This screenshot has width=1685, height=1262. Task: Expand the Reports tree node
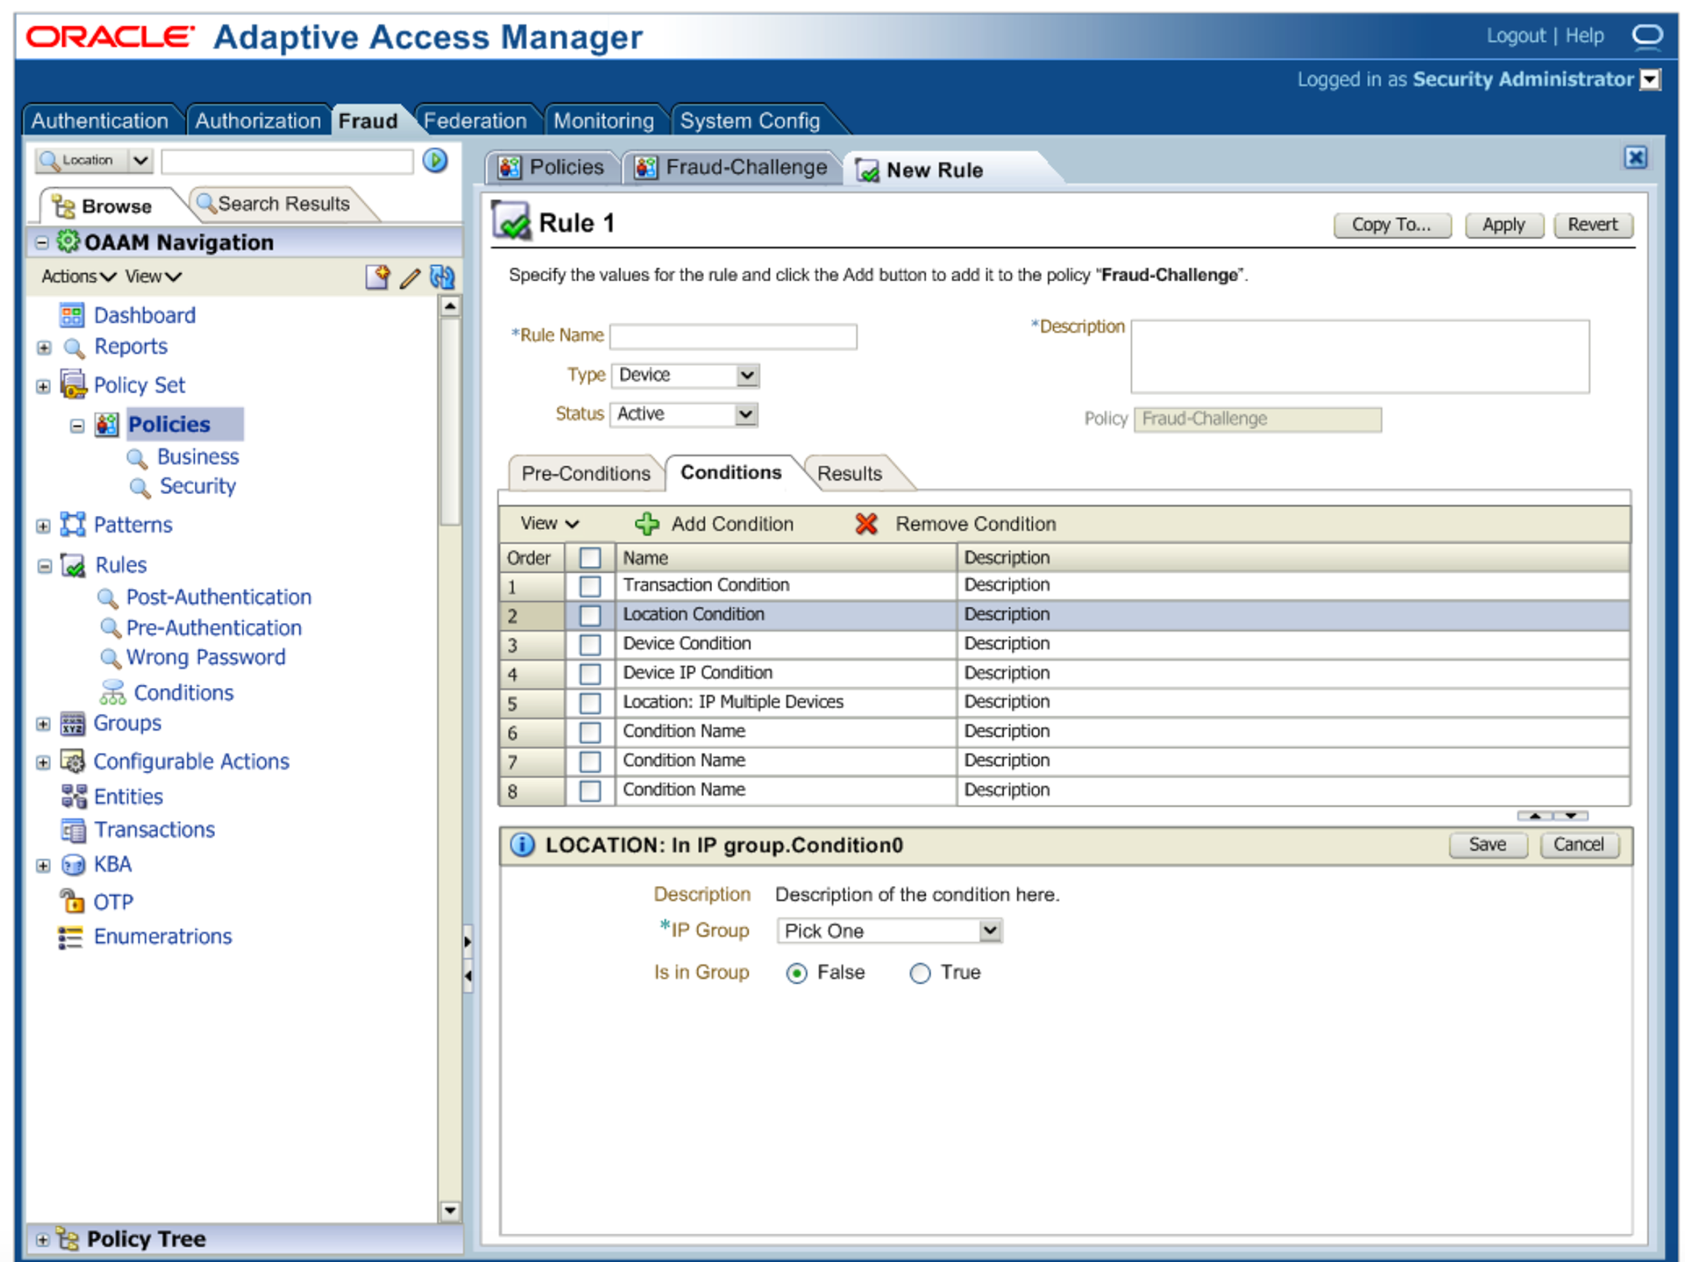[x=44, y=348]
